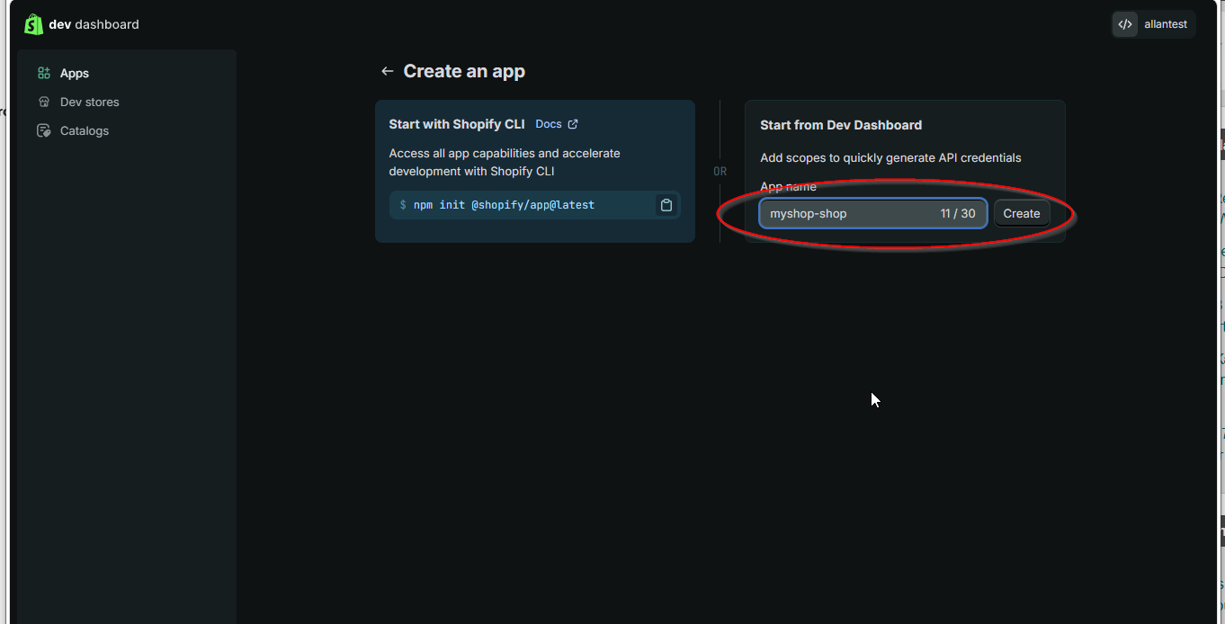Open the Dev stores section

coord(89,102)
